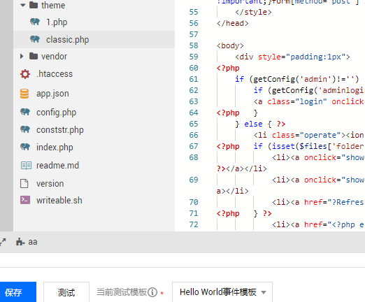Click the expand arrows icon in status bar
Screen dimensions: 365x302
click(3, 242)
